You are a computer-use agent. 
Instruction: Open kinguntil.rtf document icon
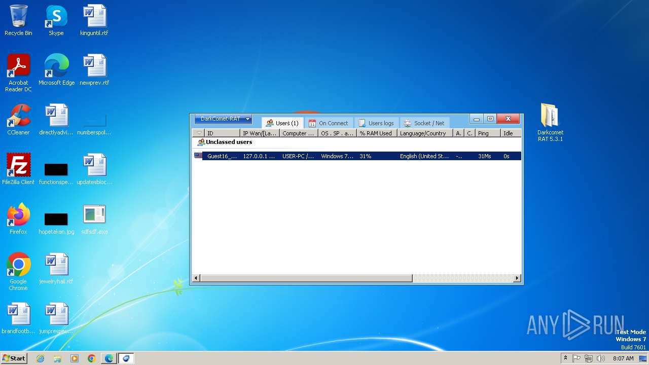coord(94,20)
